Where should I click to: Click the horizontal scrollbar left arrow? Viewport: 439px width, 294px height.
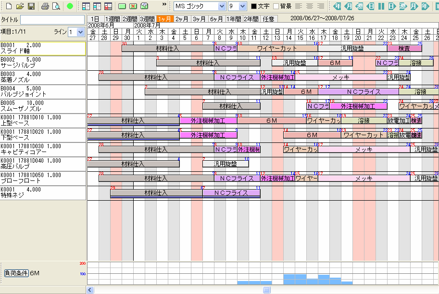click(90, 290)
